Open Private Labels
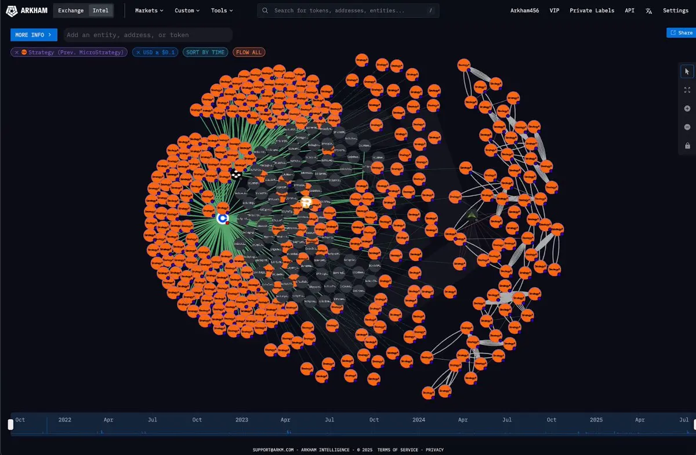Screen dimensions: 696x455 (592, 10)
